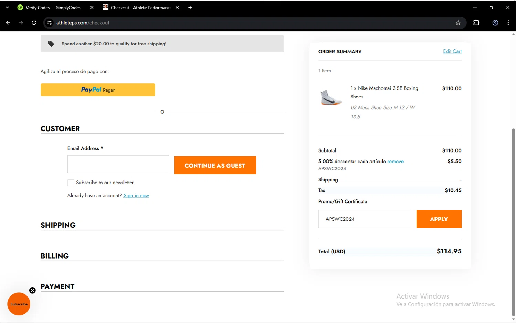Open the browser extensions menu
Viewport: 516px width, 323px height.
click(x=476, y=23)
